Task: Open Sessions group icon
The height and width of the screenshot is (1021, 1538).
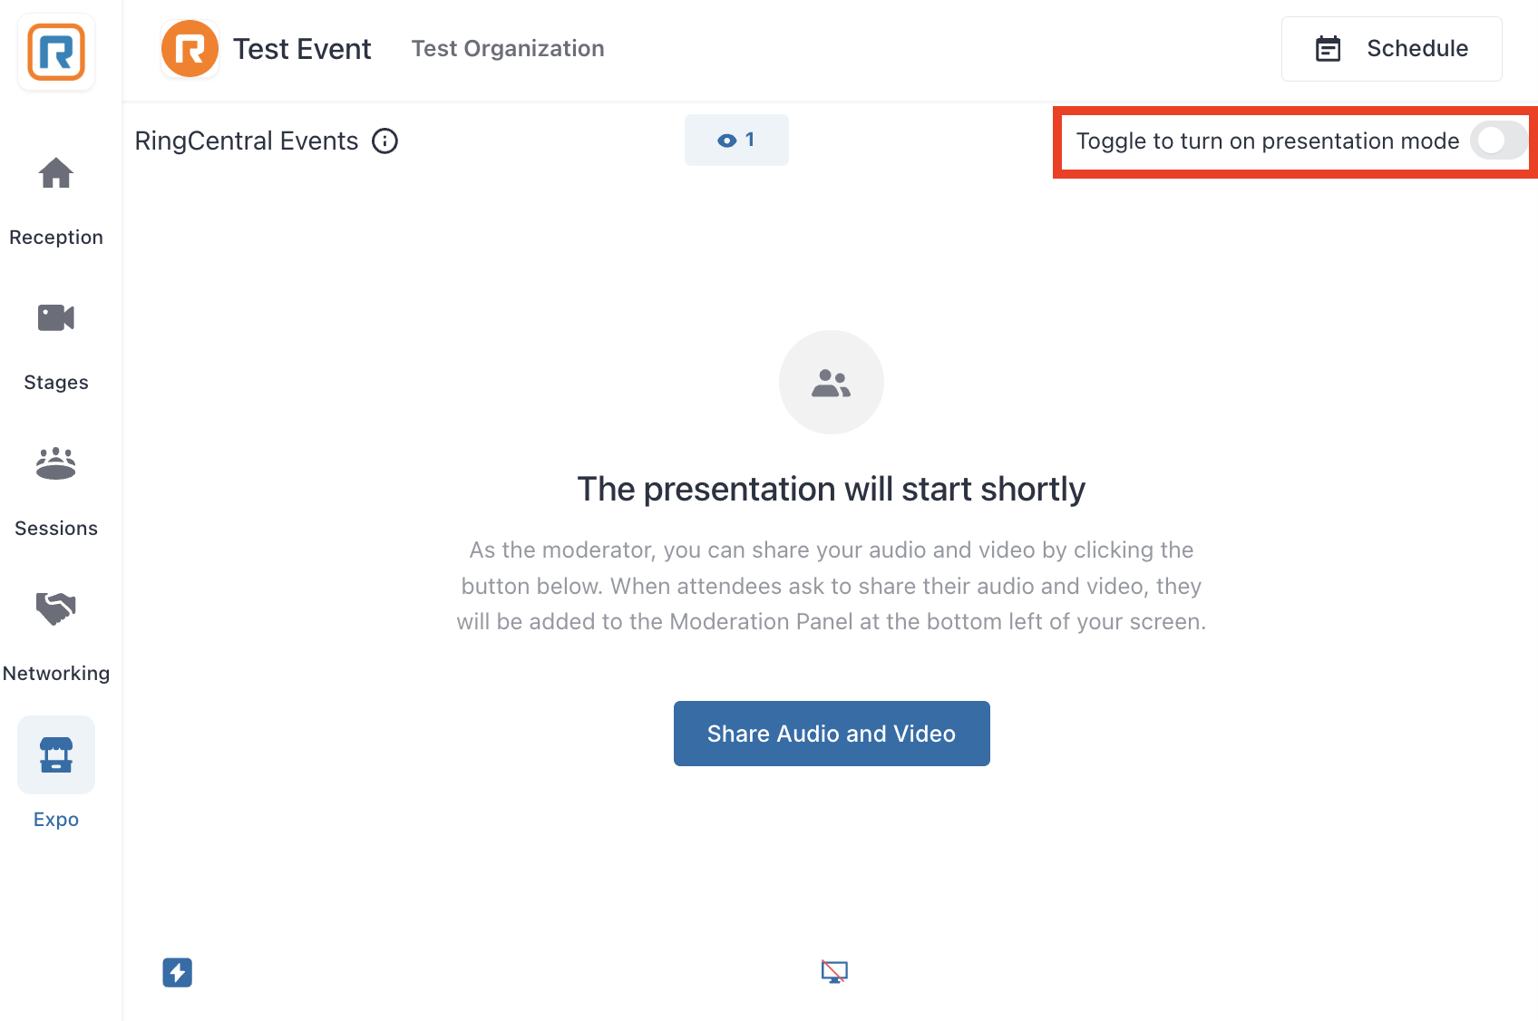Action: (56, 463)
